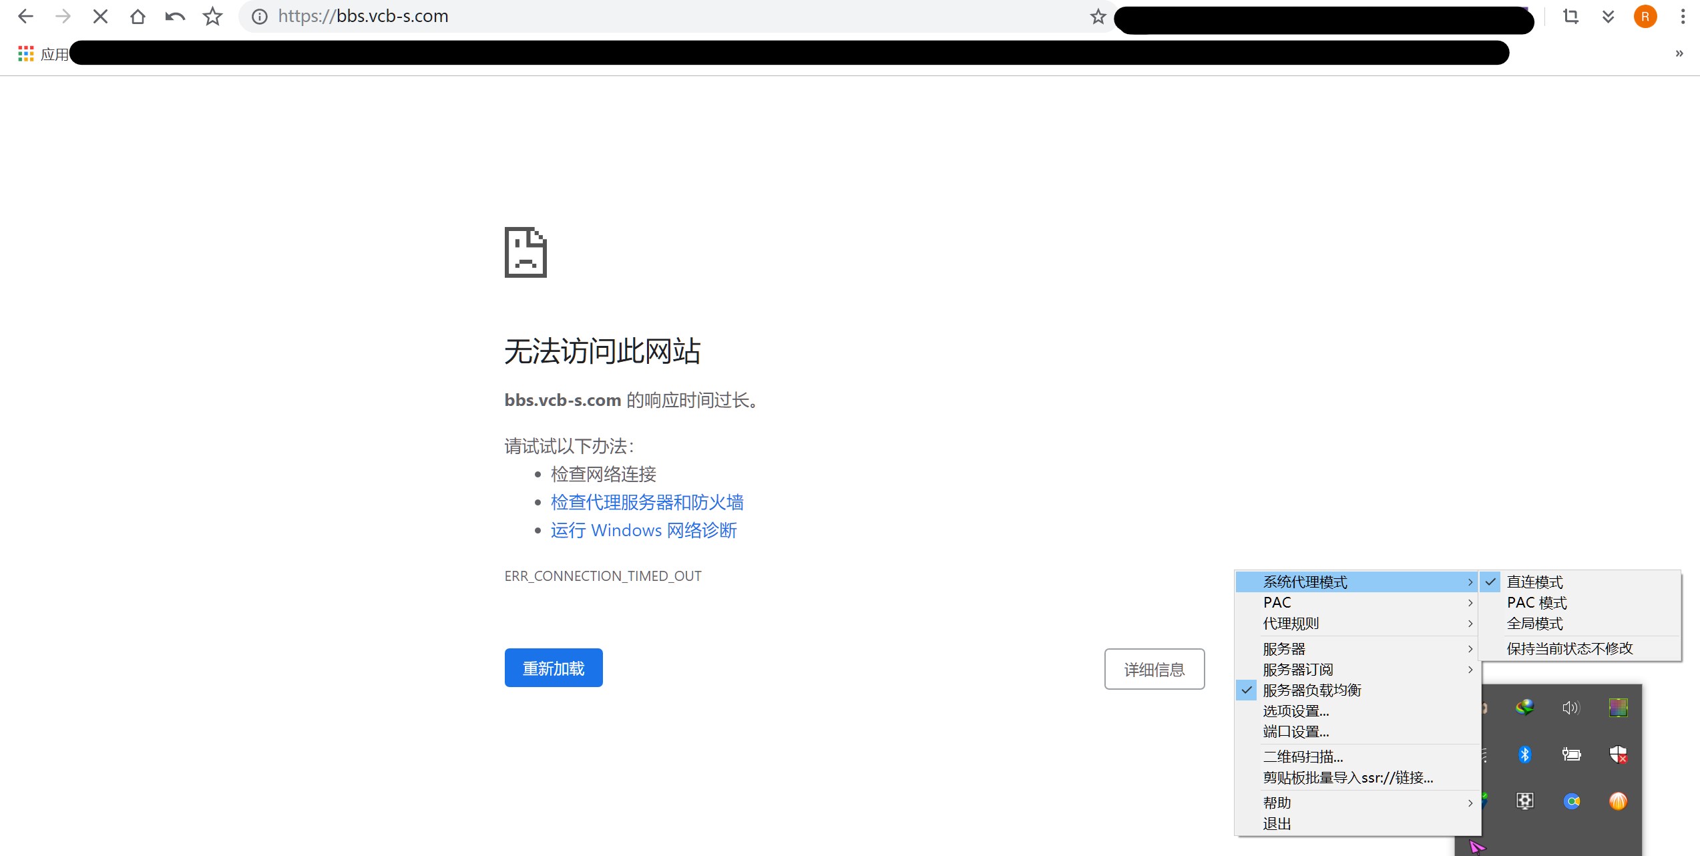Image resolution: width=1700 pixels, height=856 pixels.
Task: Click the orange BitComet tray icon
Action: click(1618, 801)
